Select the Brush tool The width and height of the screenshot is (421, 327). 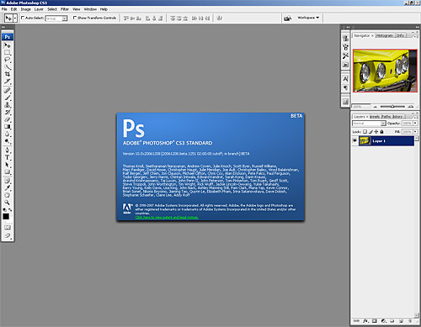coord(7,98)
